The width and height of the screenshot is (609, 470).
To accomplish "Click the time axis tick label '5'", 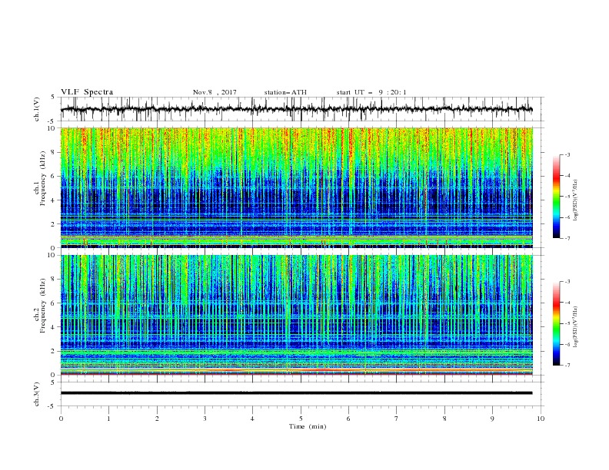I will [301, 419].
